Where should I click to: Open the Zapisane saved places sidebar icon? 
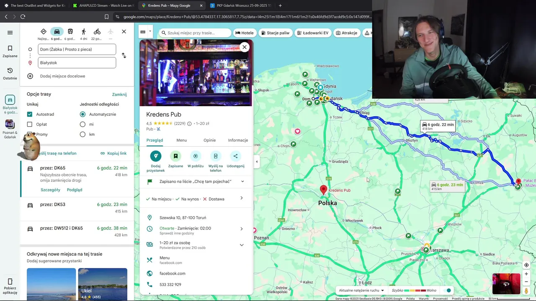coord(10,51)
